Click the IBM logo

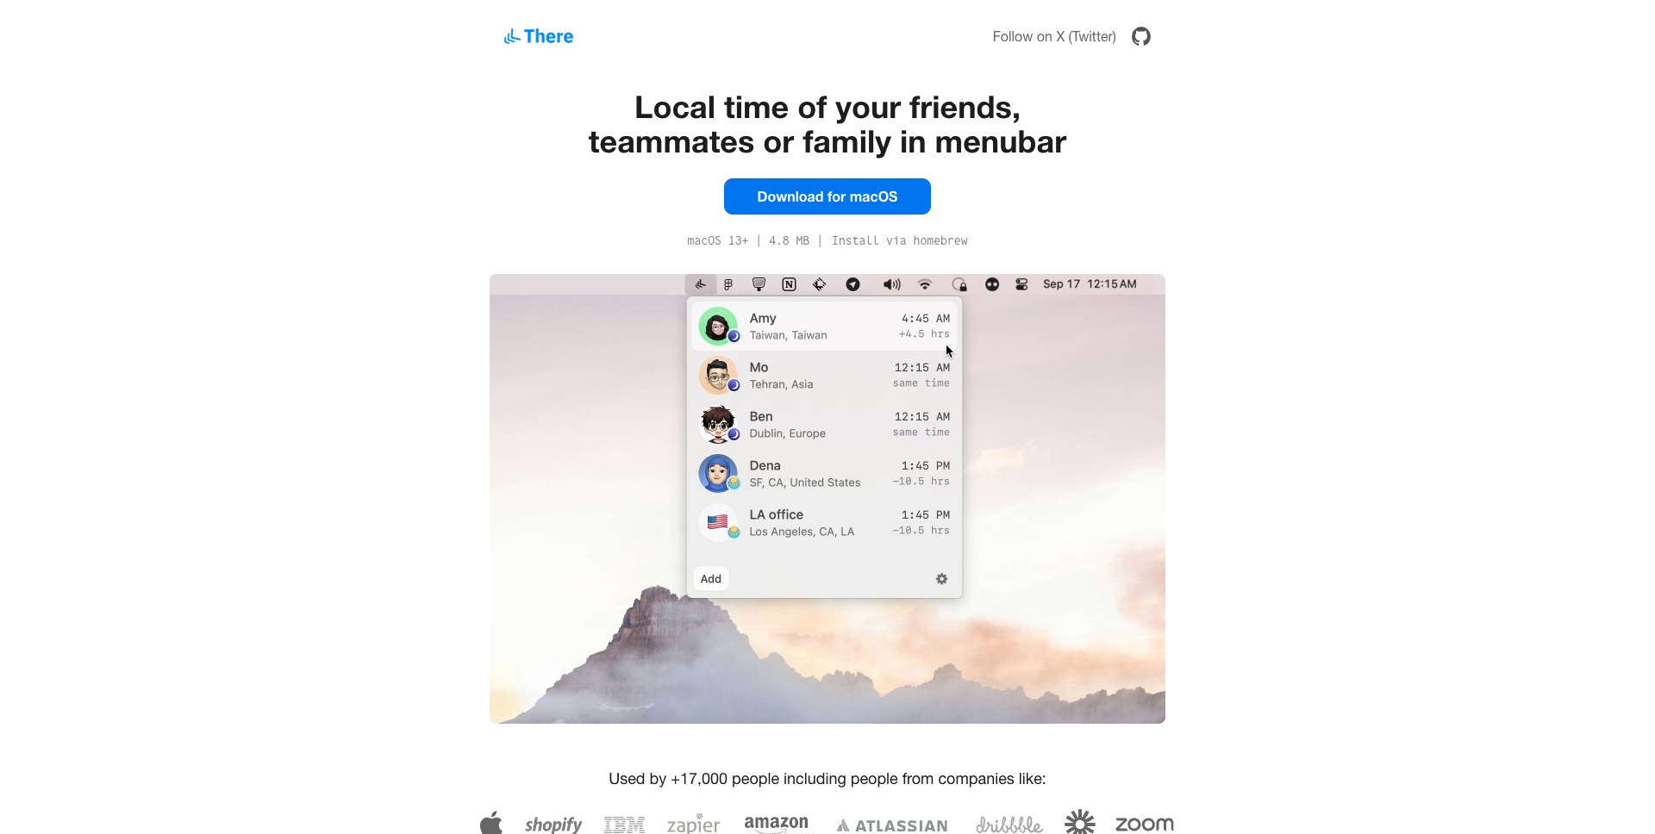coord(624,825)
